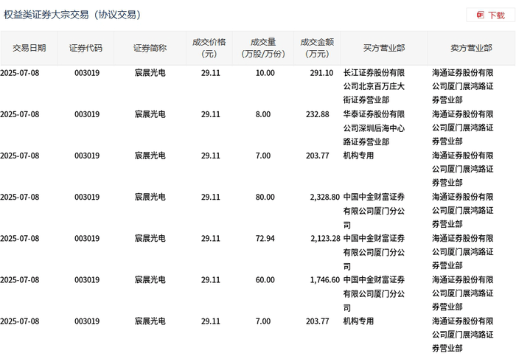Click the 60.00 volume cell
The width and height of the screenshot is (516, 356).
[x=265, y=280]
